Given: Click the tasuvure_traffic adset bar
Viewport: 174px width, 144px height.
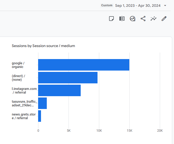Looking at the screenshot, I should pos(42,103).
